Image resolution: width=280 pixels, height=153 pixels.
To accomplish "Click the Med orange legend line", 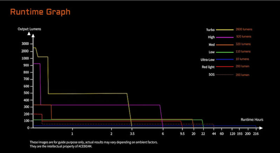I will click(x=224, y=45).
